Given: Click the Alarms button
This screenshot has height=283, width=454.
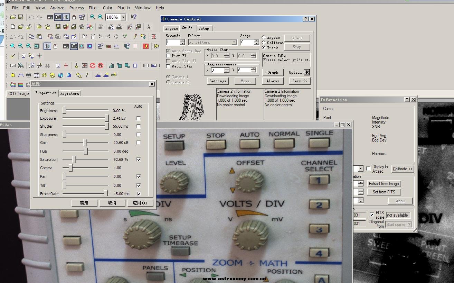Looking at the screenshot, I should click(273, 81).
